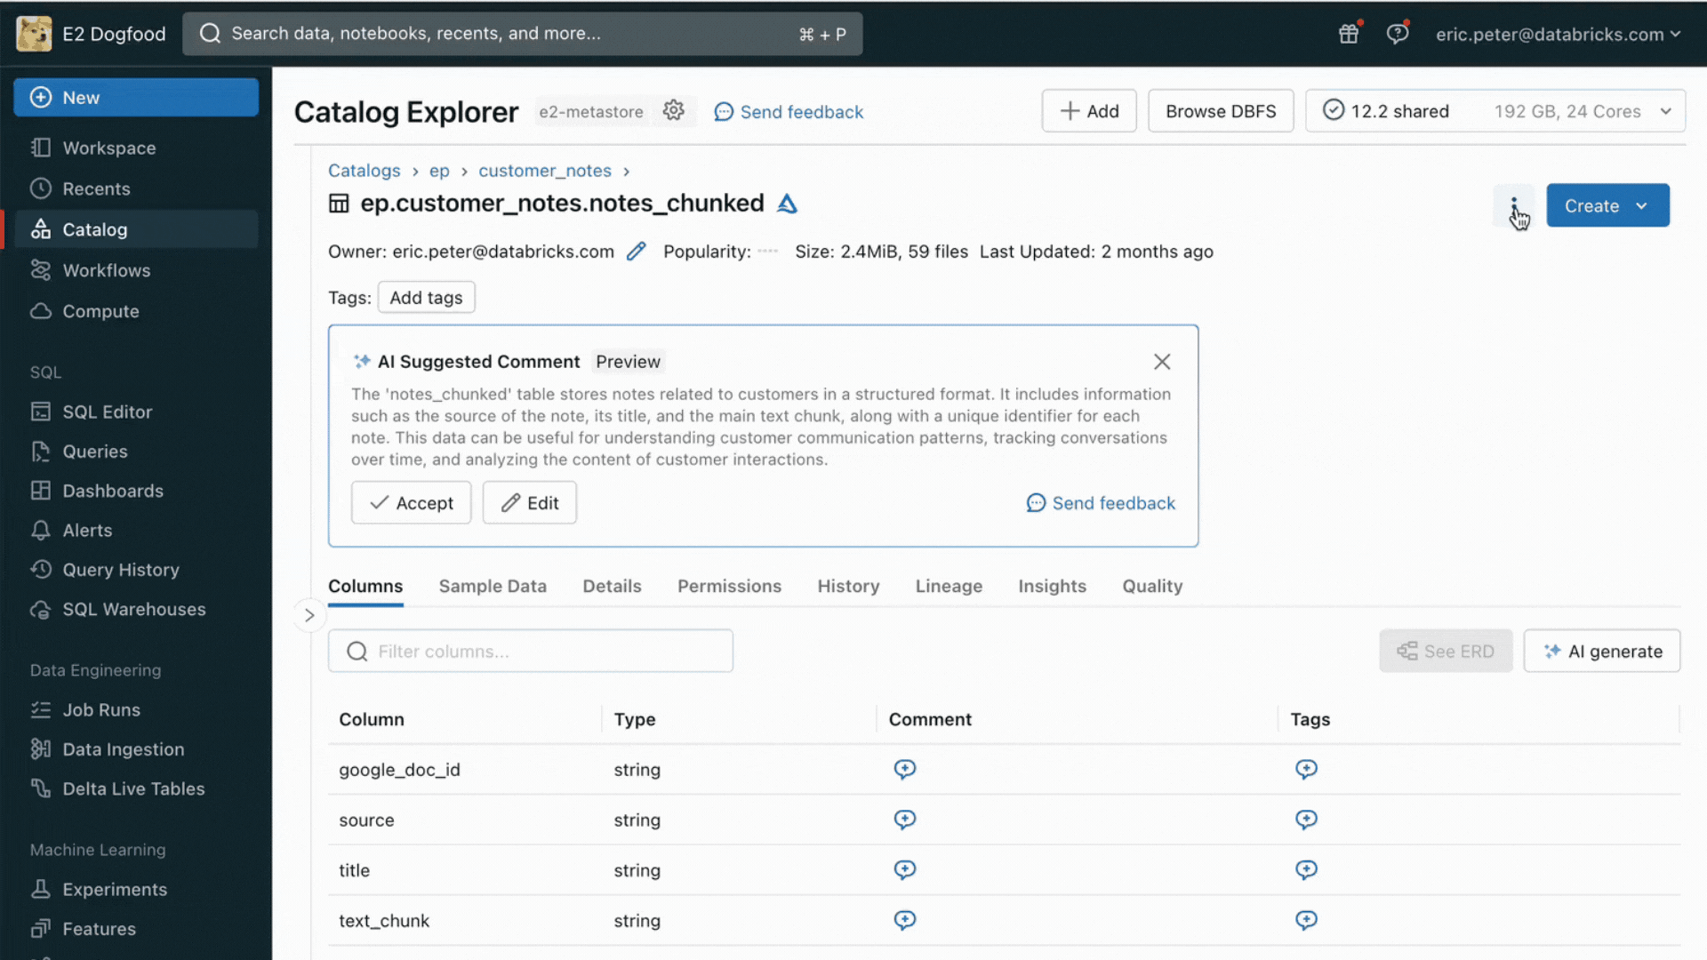Expand the sidebar collapse arrow panel

309,615
